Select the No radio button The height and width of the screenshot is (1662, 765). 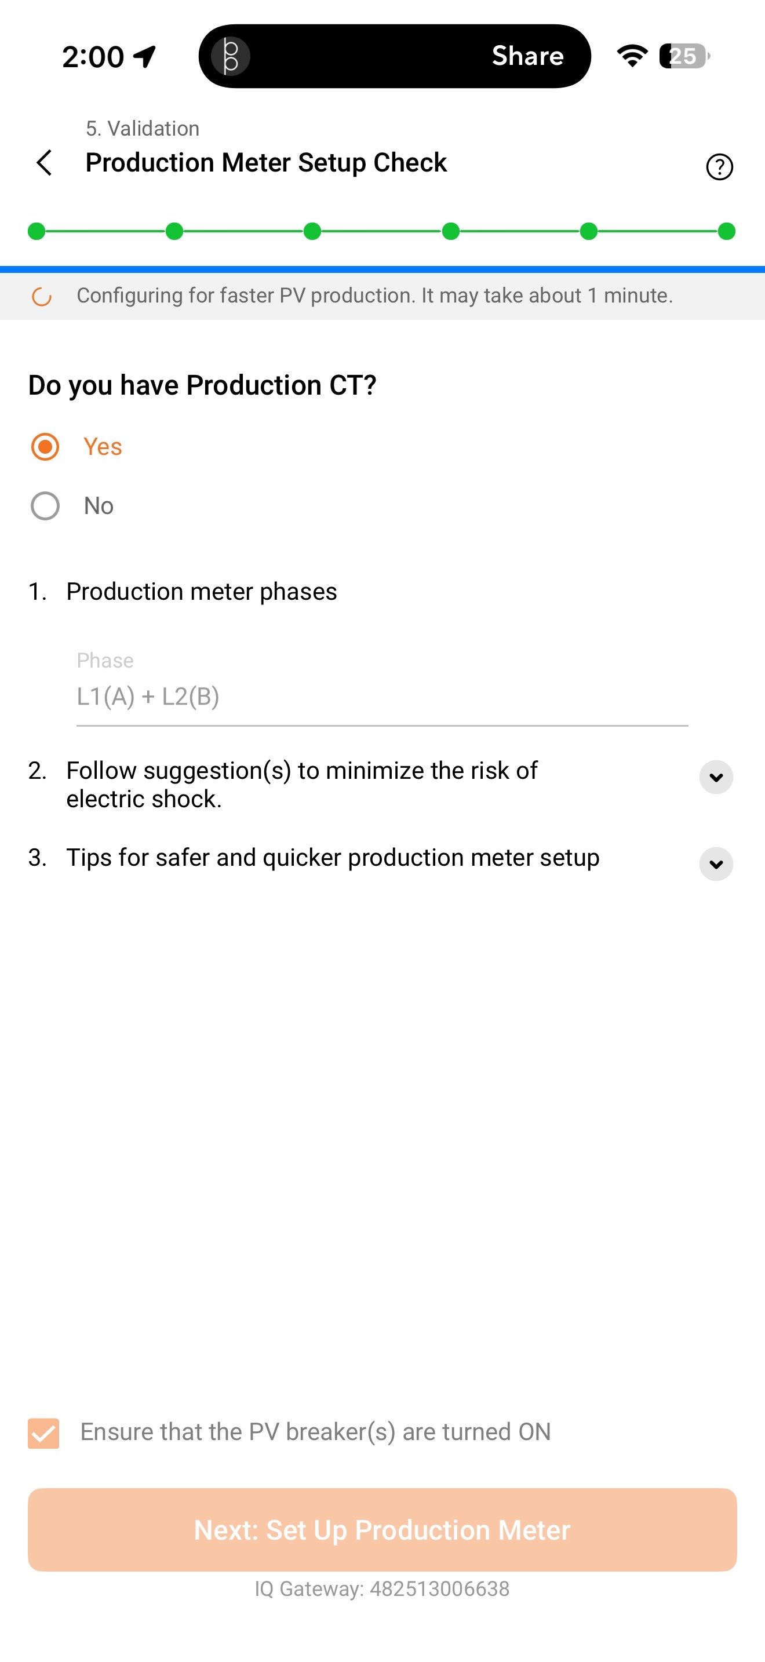tap(45, 506)
